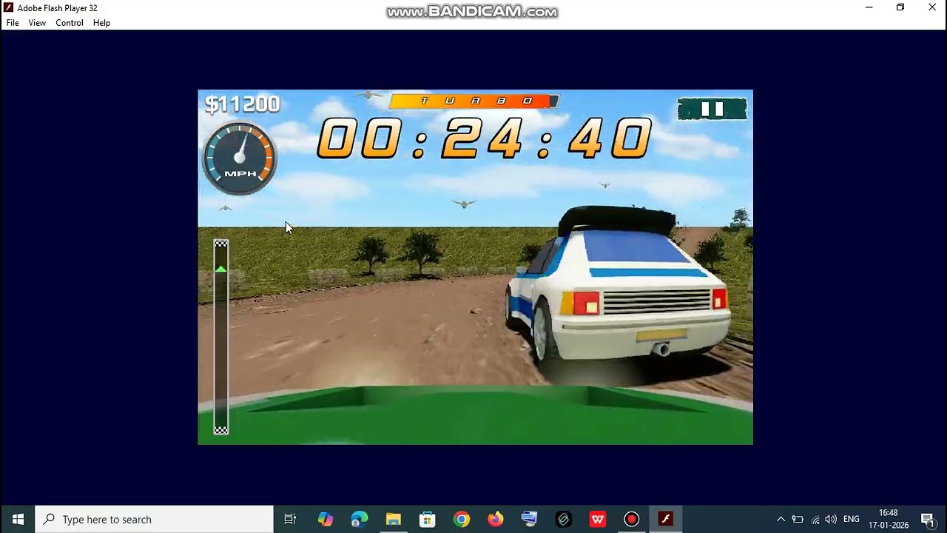Click the taskbar search box
Viewport: 947px width, 533px height.
tap(155, 519)
